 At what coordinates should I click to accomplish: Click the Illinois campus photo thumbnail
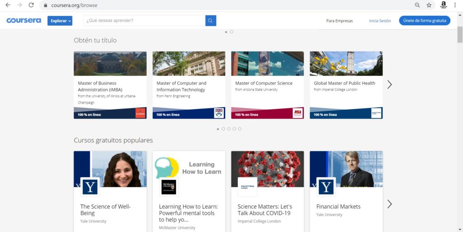(x=110, y=64)
